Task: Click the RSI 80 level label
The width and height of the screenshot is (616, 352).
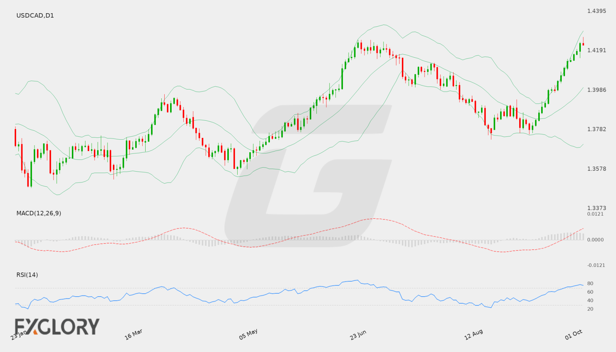Action: pyautogui.click(x=590, y=283)
